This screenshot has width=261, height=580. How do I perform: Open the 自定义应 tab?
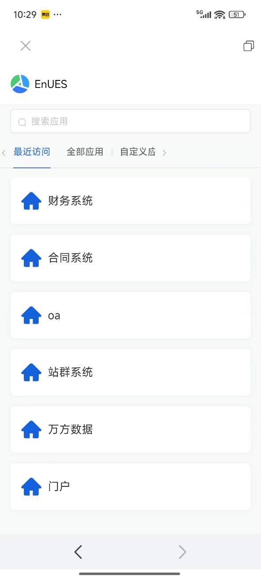click(138, 152)
